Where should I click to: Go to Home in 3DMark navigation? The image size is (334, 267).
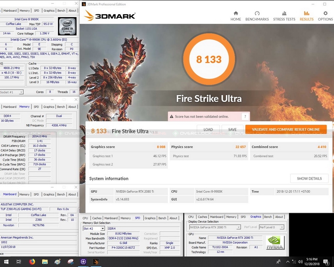(x=235, y=16)
